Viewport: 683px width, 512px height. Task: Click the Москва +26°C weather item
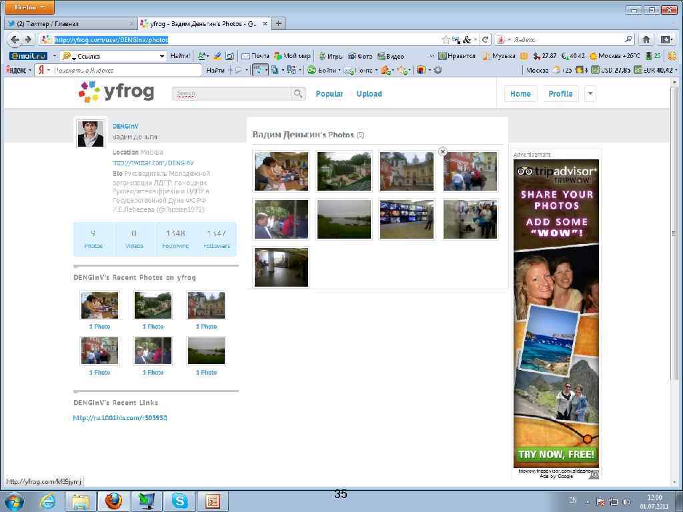click(614, 56)
